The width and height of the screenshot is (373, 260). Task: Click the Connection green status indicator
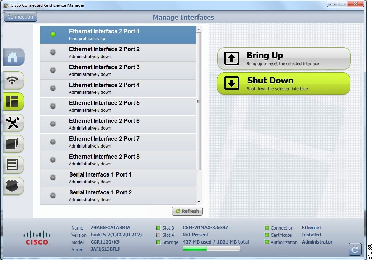(x=267, y=228)
